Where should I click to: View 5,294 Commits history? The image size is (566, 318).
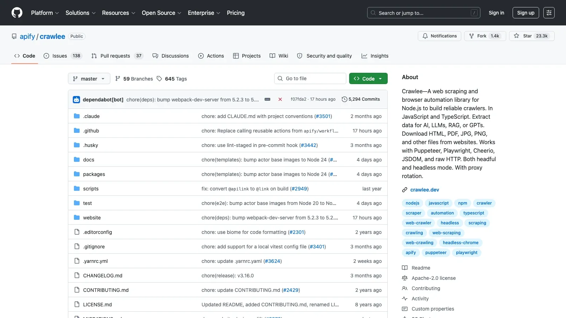tap(361, 99)
